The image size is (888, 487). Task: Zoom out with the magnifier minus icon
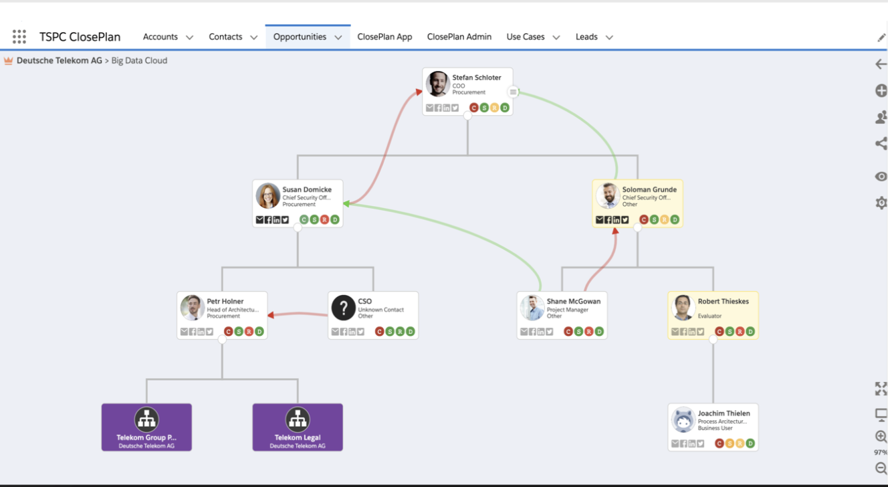pos(881,469)
